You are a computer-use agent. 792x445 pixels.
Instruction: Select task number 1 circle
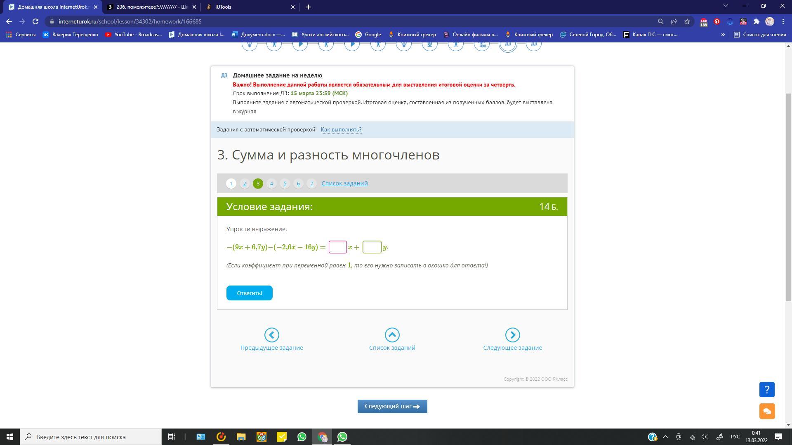tap(231, 184)
